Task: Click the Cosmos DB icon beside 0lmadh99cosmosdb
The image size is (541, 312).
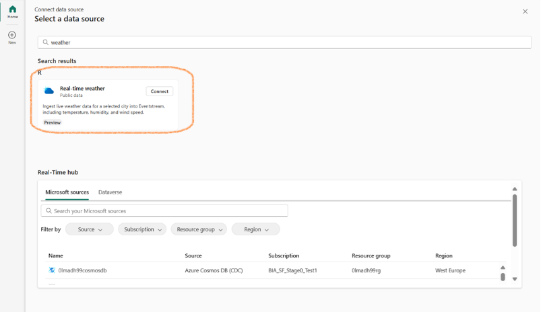Action: click(52, 270)
